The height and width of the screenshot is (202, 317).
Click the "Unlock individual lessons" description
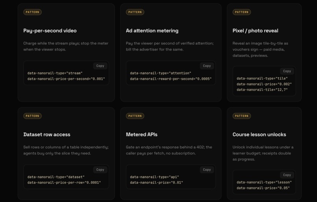point(263,153)
